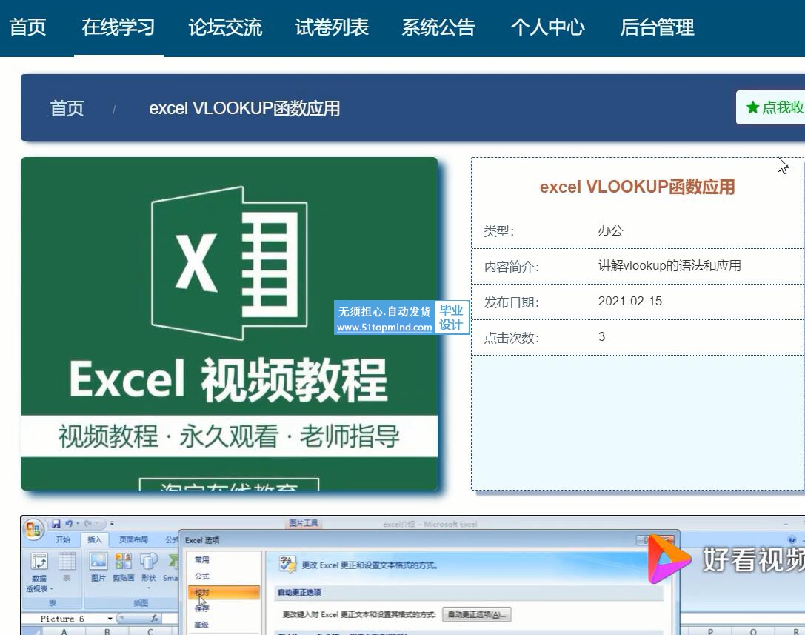The height and width of the screenshot is (635, 805).
Task: Go to 论坛交流 in the navigation bar
Action: [x=225, y=27]
